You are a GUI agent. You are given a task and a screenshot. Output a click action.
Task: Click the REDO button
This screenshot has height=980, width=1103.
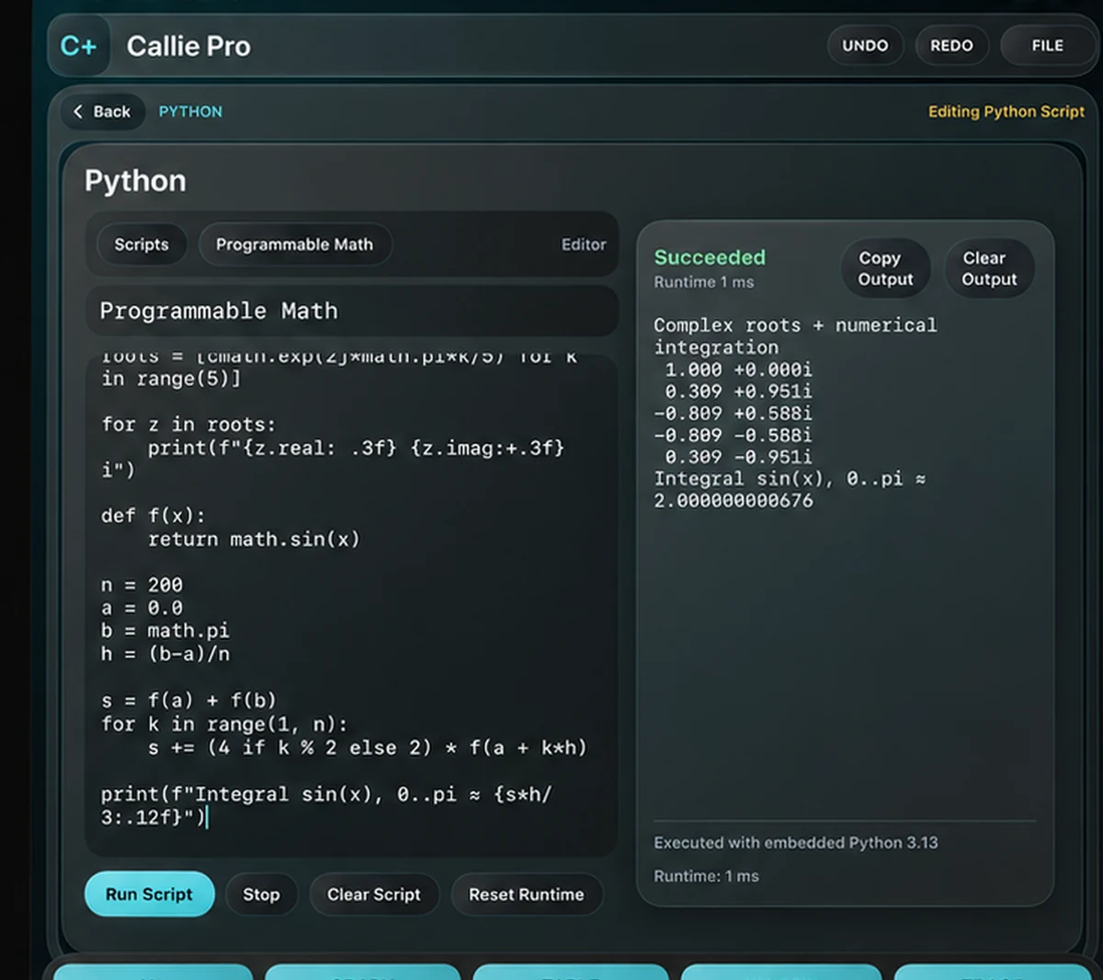[x=951, y=46]
